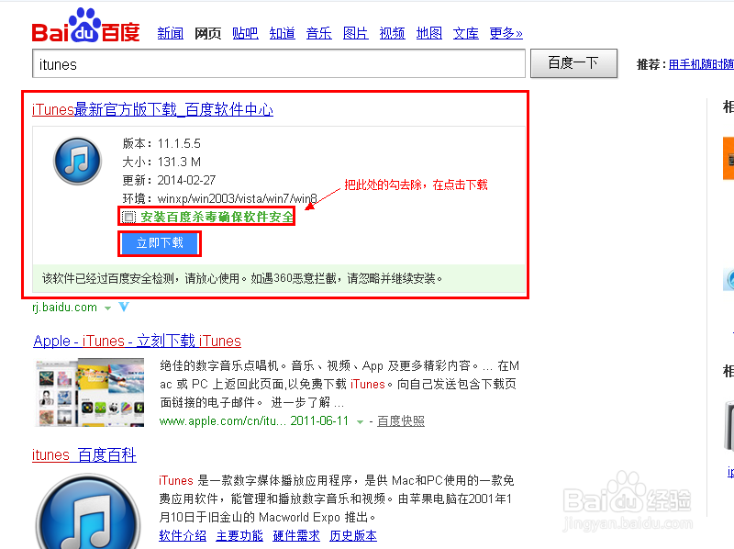
Task: Switch to the 视频 tab
Action: click(393, 33)
